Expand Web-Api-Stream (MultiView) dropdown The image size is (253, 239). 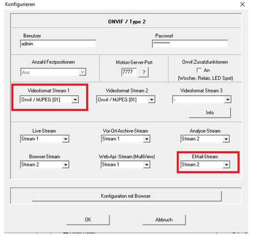pyautogui.click(x=126, y=164)
